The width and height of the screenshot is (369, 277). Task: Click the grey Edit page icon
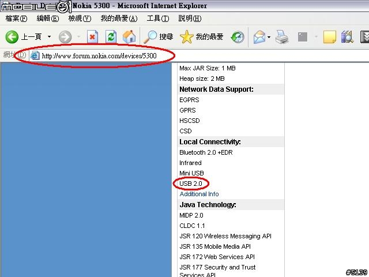tap(303, 37)
